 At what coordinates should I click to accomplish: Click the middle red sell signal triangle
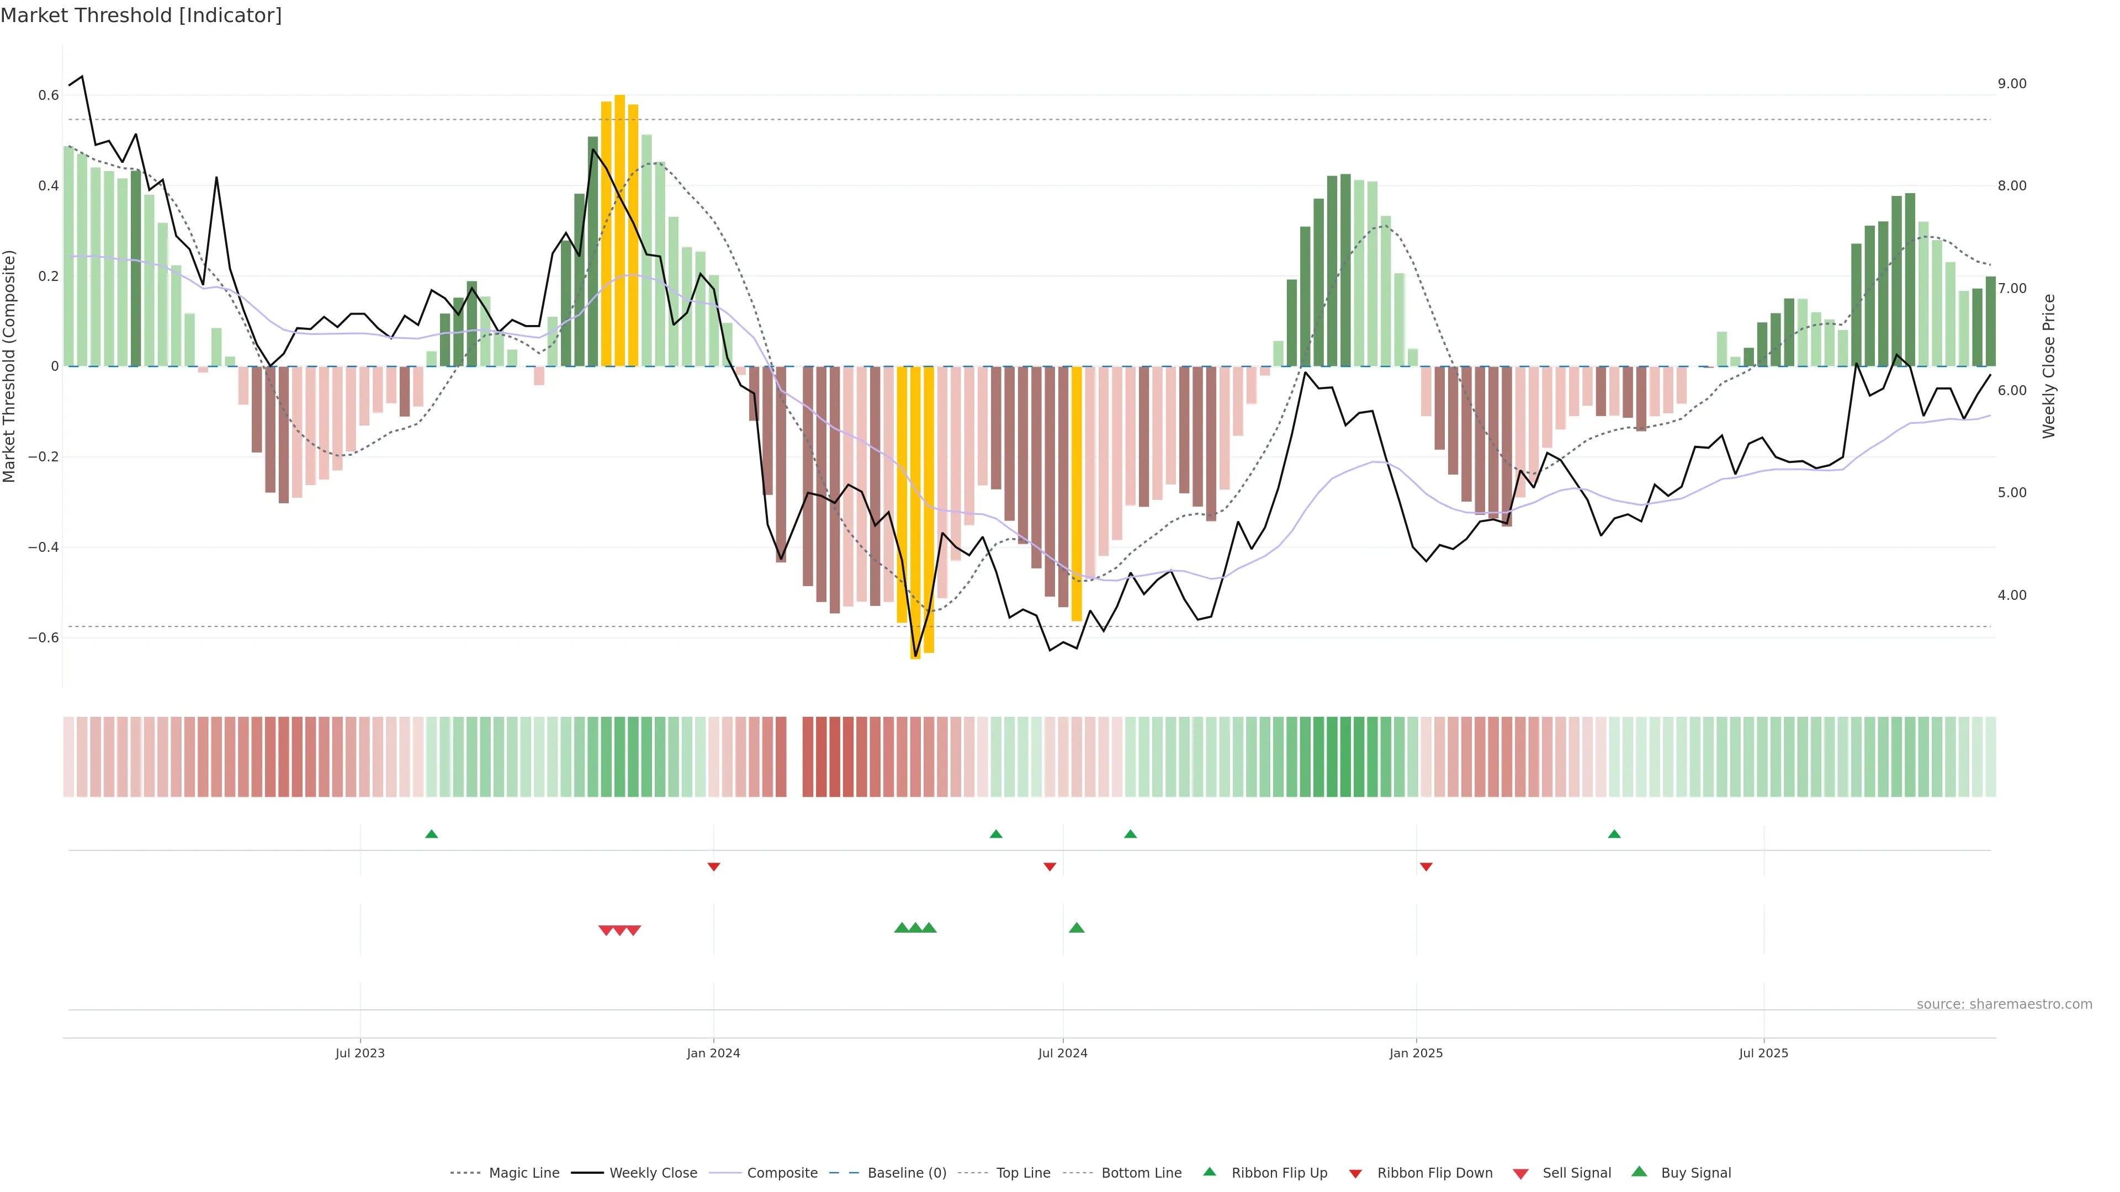point(619,930)
